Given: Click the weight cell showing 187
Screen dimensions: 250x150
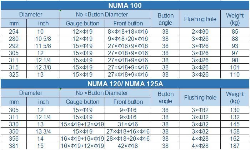Looking at the screenshot, I should point(235,146).
